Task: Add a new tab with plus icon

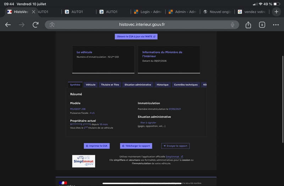Action: (x=276, y=12)
